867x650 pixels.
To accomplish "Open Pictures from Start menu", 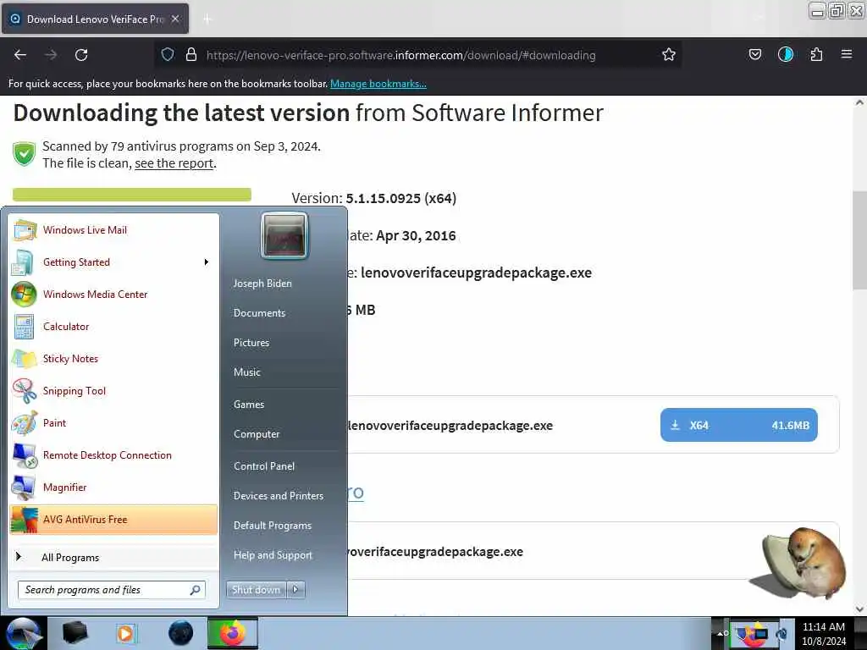I will tap(251, 343).
